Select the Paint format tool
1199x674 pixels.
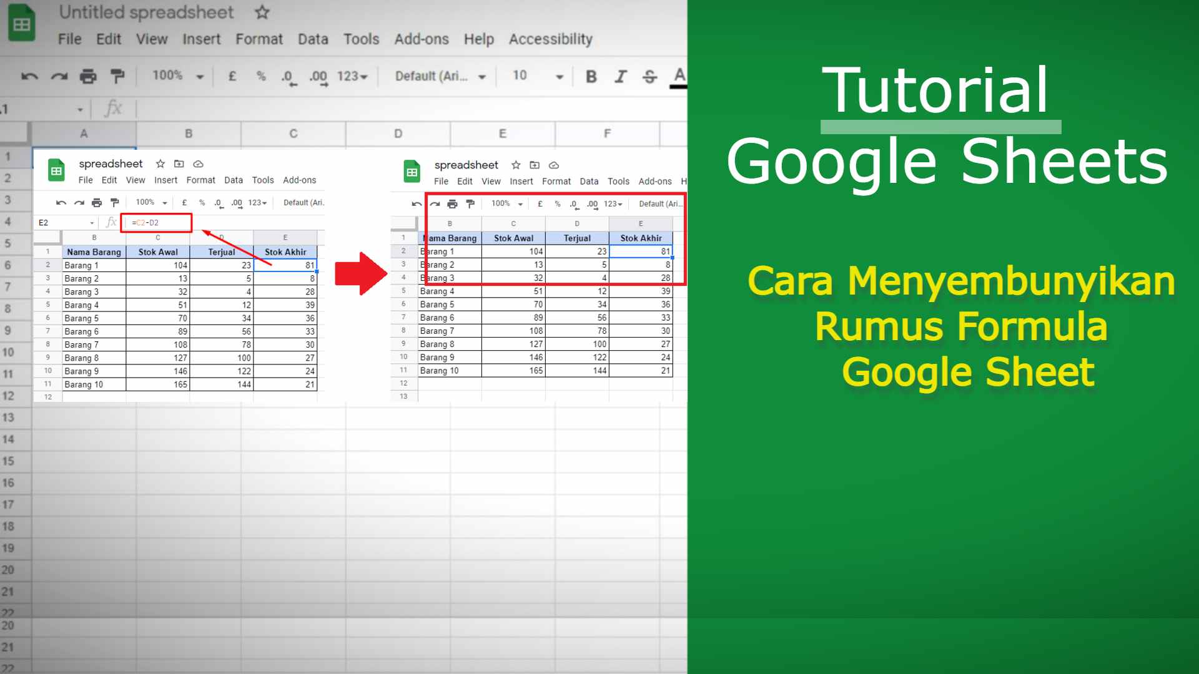[117, 76]
